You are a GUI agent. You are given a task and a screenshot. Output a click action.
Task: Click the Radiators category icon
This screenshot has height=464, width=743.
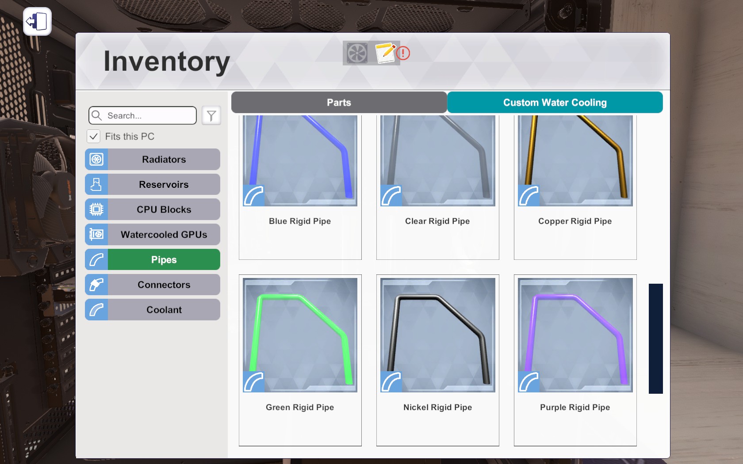(x=96, y=160)
